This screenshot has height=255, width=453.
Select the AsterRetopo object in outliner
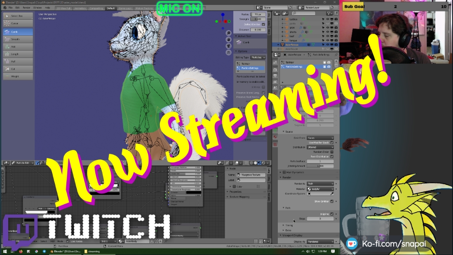292,45
